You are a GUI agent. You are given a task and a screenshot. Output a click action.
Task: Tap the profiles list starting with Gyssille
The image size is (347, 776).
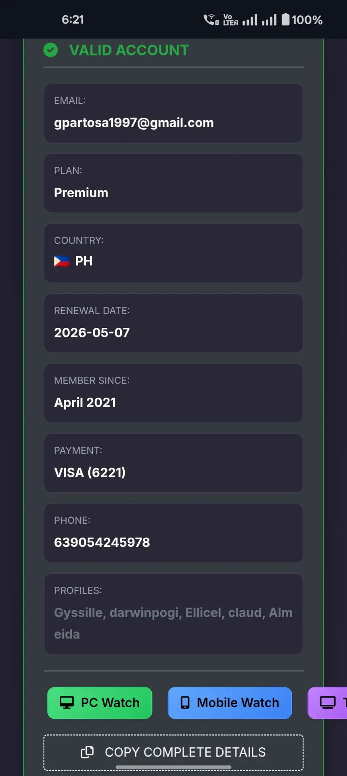click(x=173, y=623)
